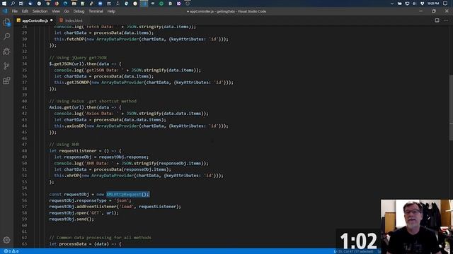Open the Extensions view in activity bar
The width and height of the screenshot is (453, 254).
[6, 80]
